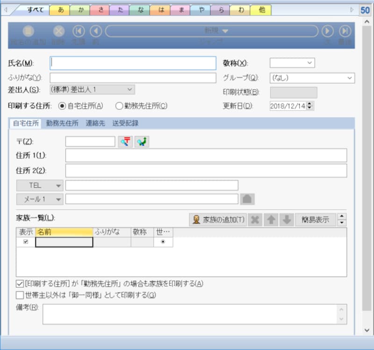Image resolution: width=374 pixels, height=350 pixels.
Task: Click the 宛名の追加 add-address icon
Action: 28,31
